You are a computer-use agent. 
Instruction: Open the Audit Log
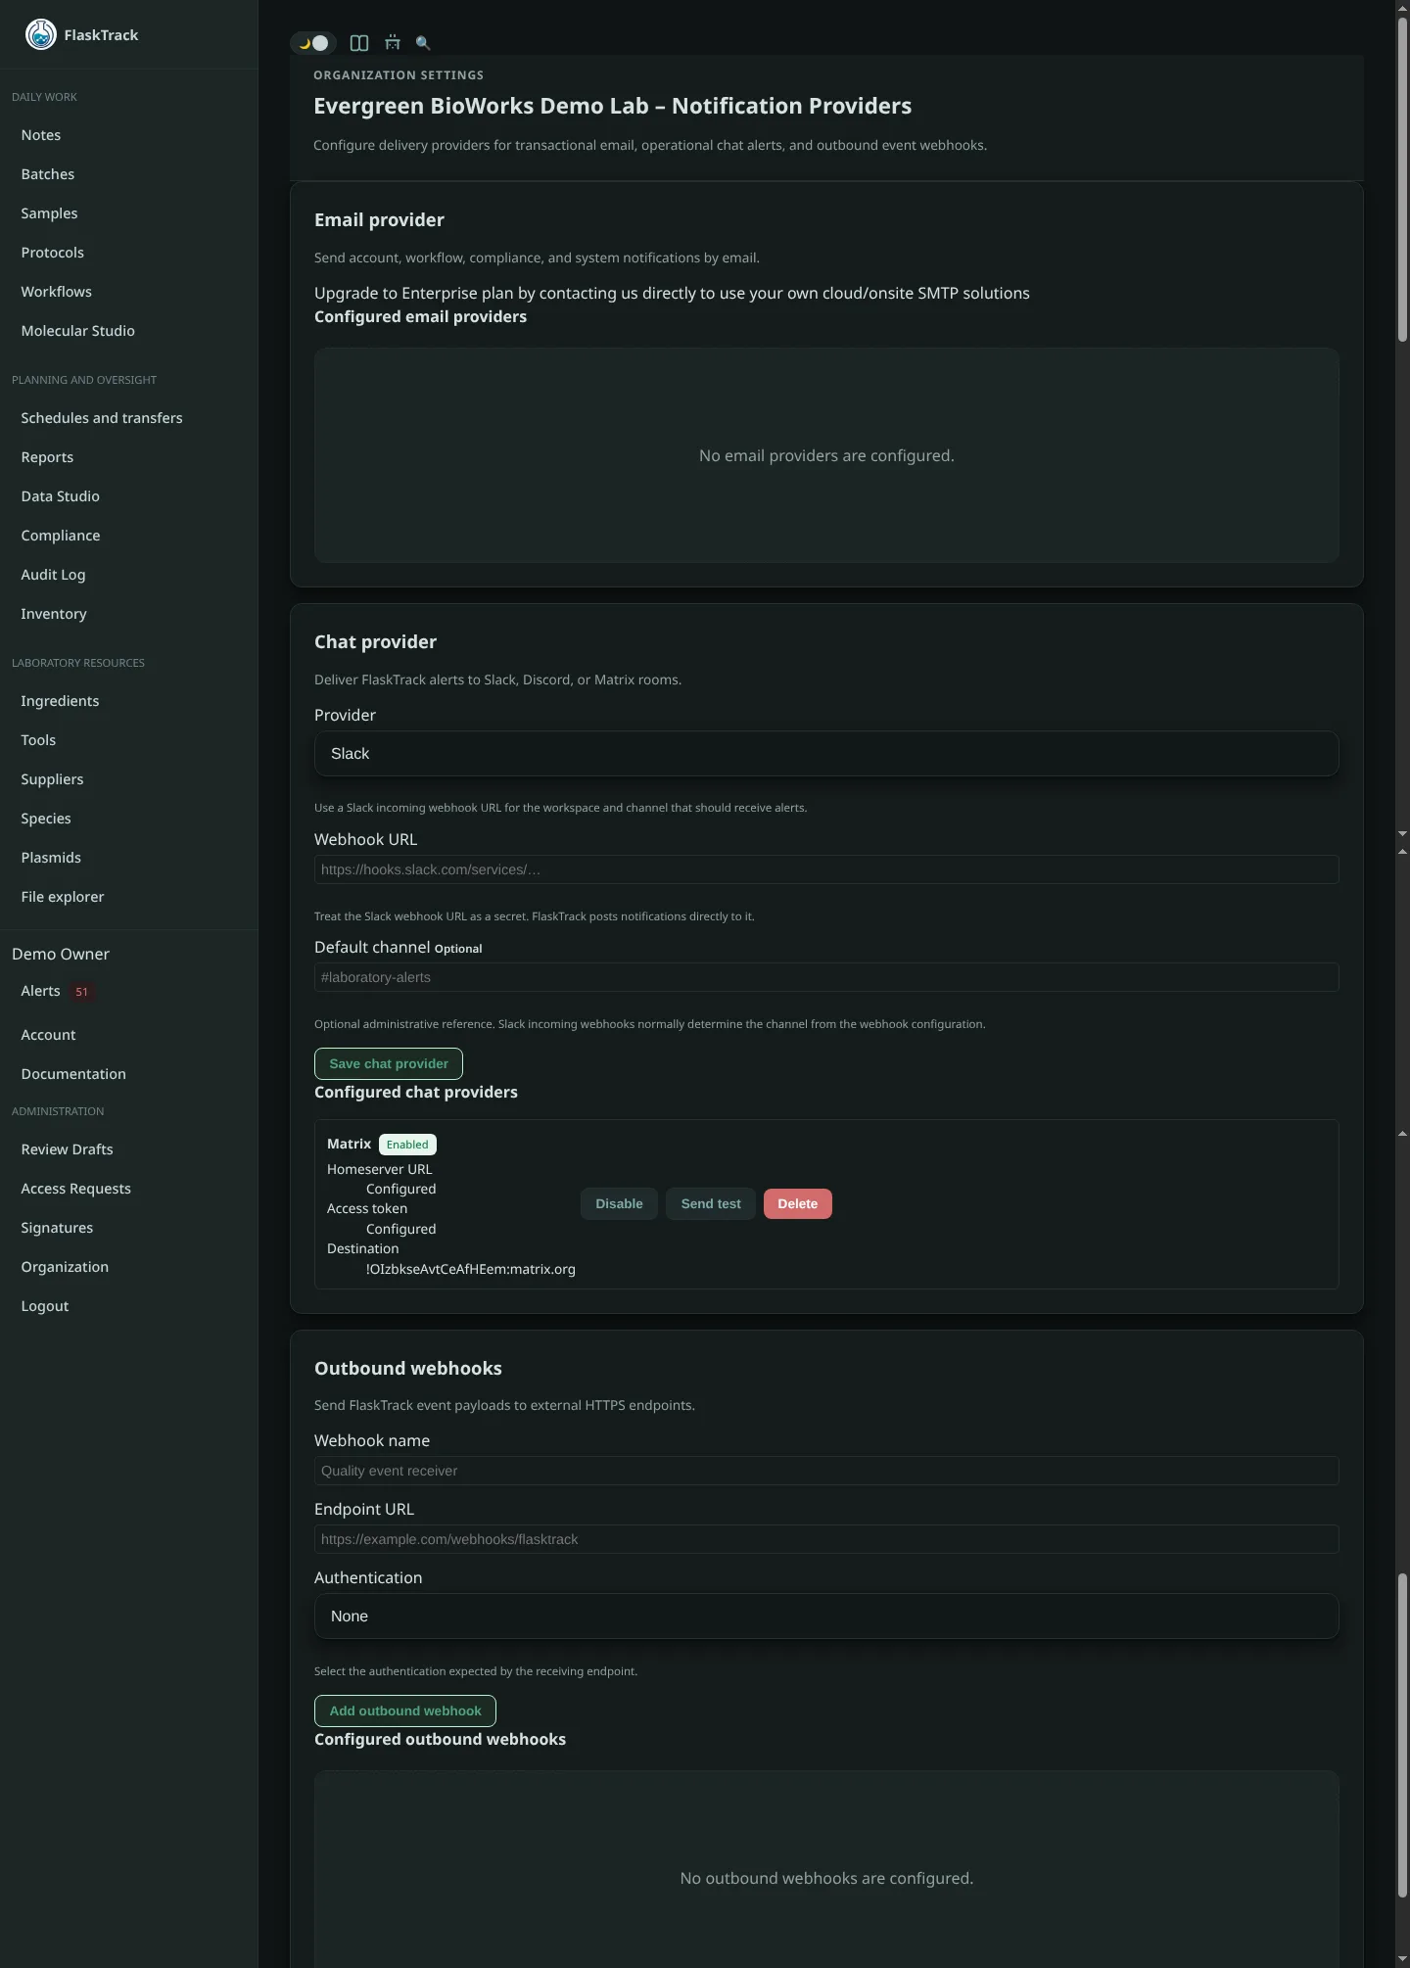coord(53,575)
